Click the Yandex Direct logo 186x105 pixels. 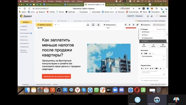coord(26,16)
